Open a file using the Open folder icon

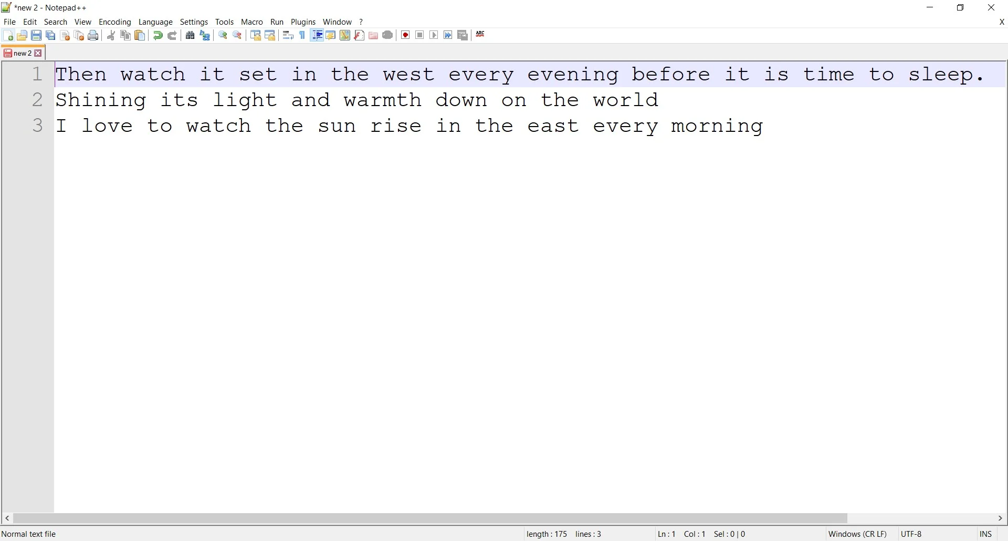coord(22,35)
